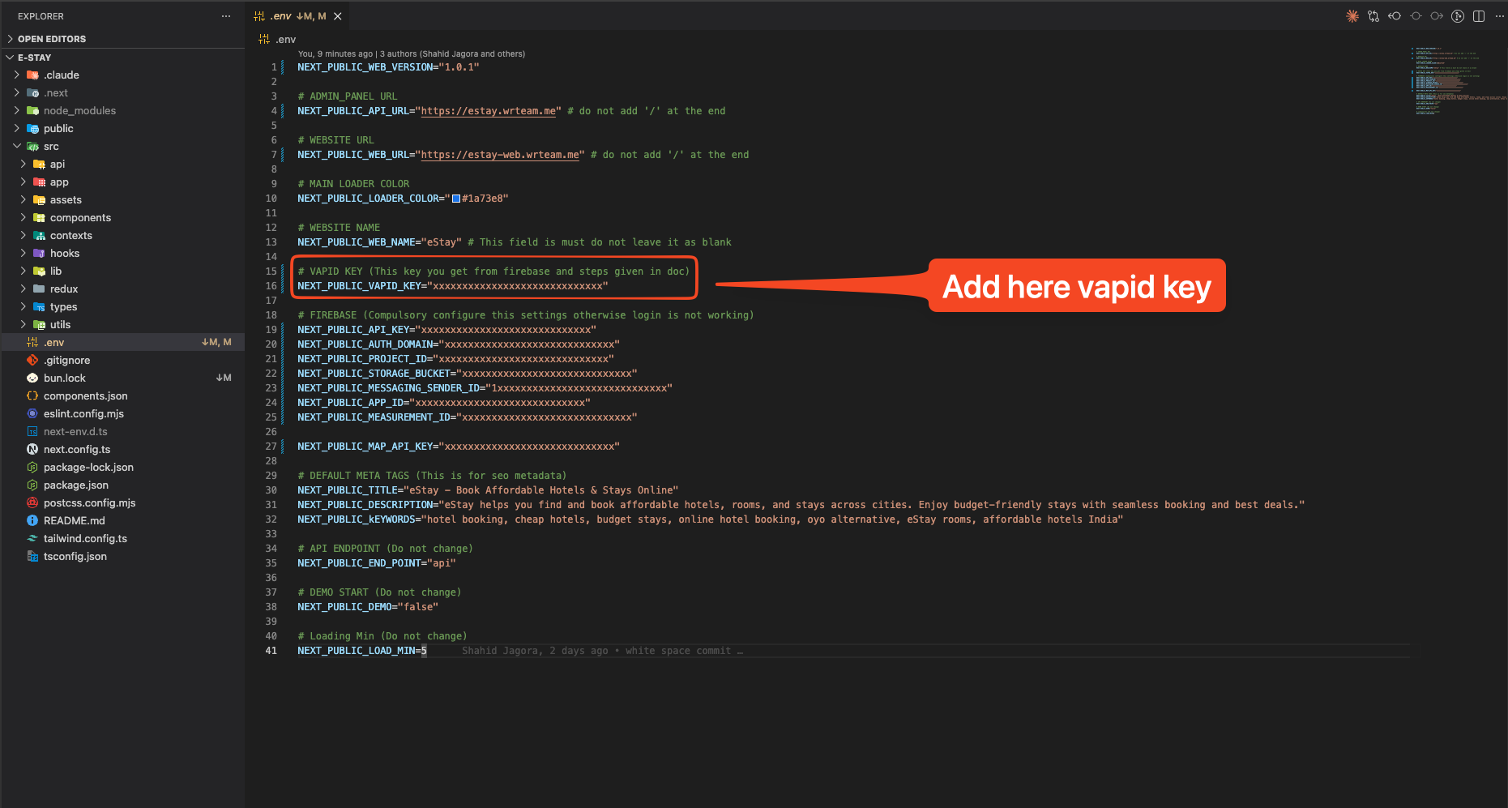This screenshot has width=1508, height=808.
Task: Click line number 41 in gutter
Action: tap(271, 651)
